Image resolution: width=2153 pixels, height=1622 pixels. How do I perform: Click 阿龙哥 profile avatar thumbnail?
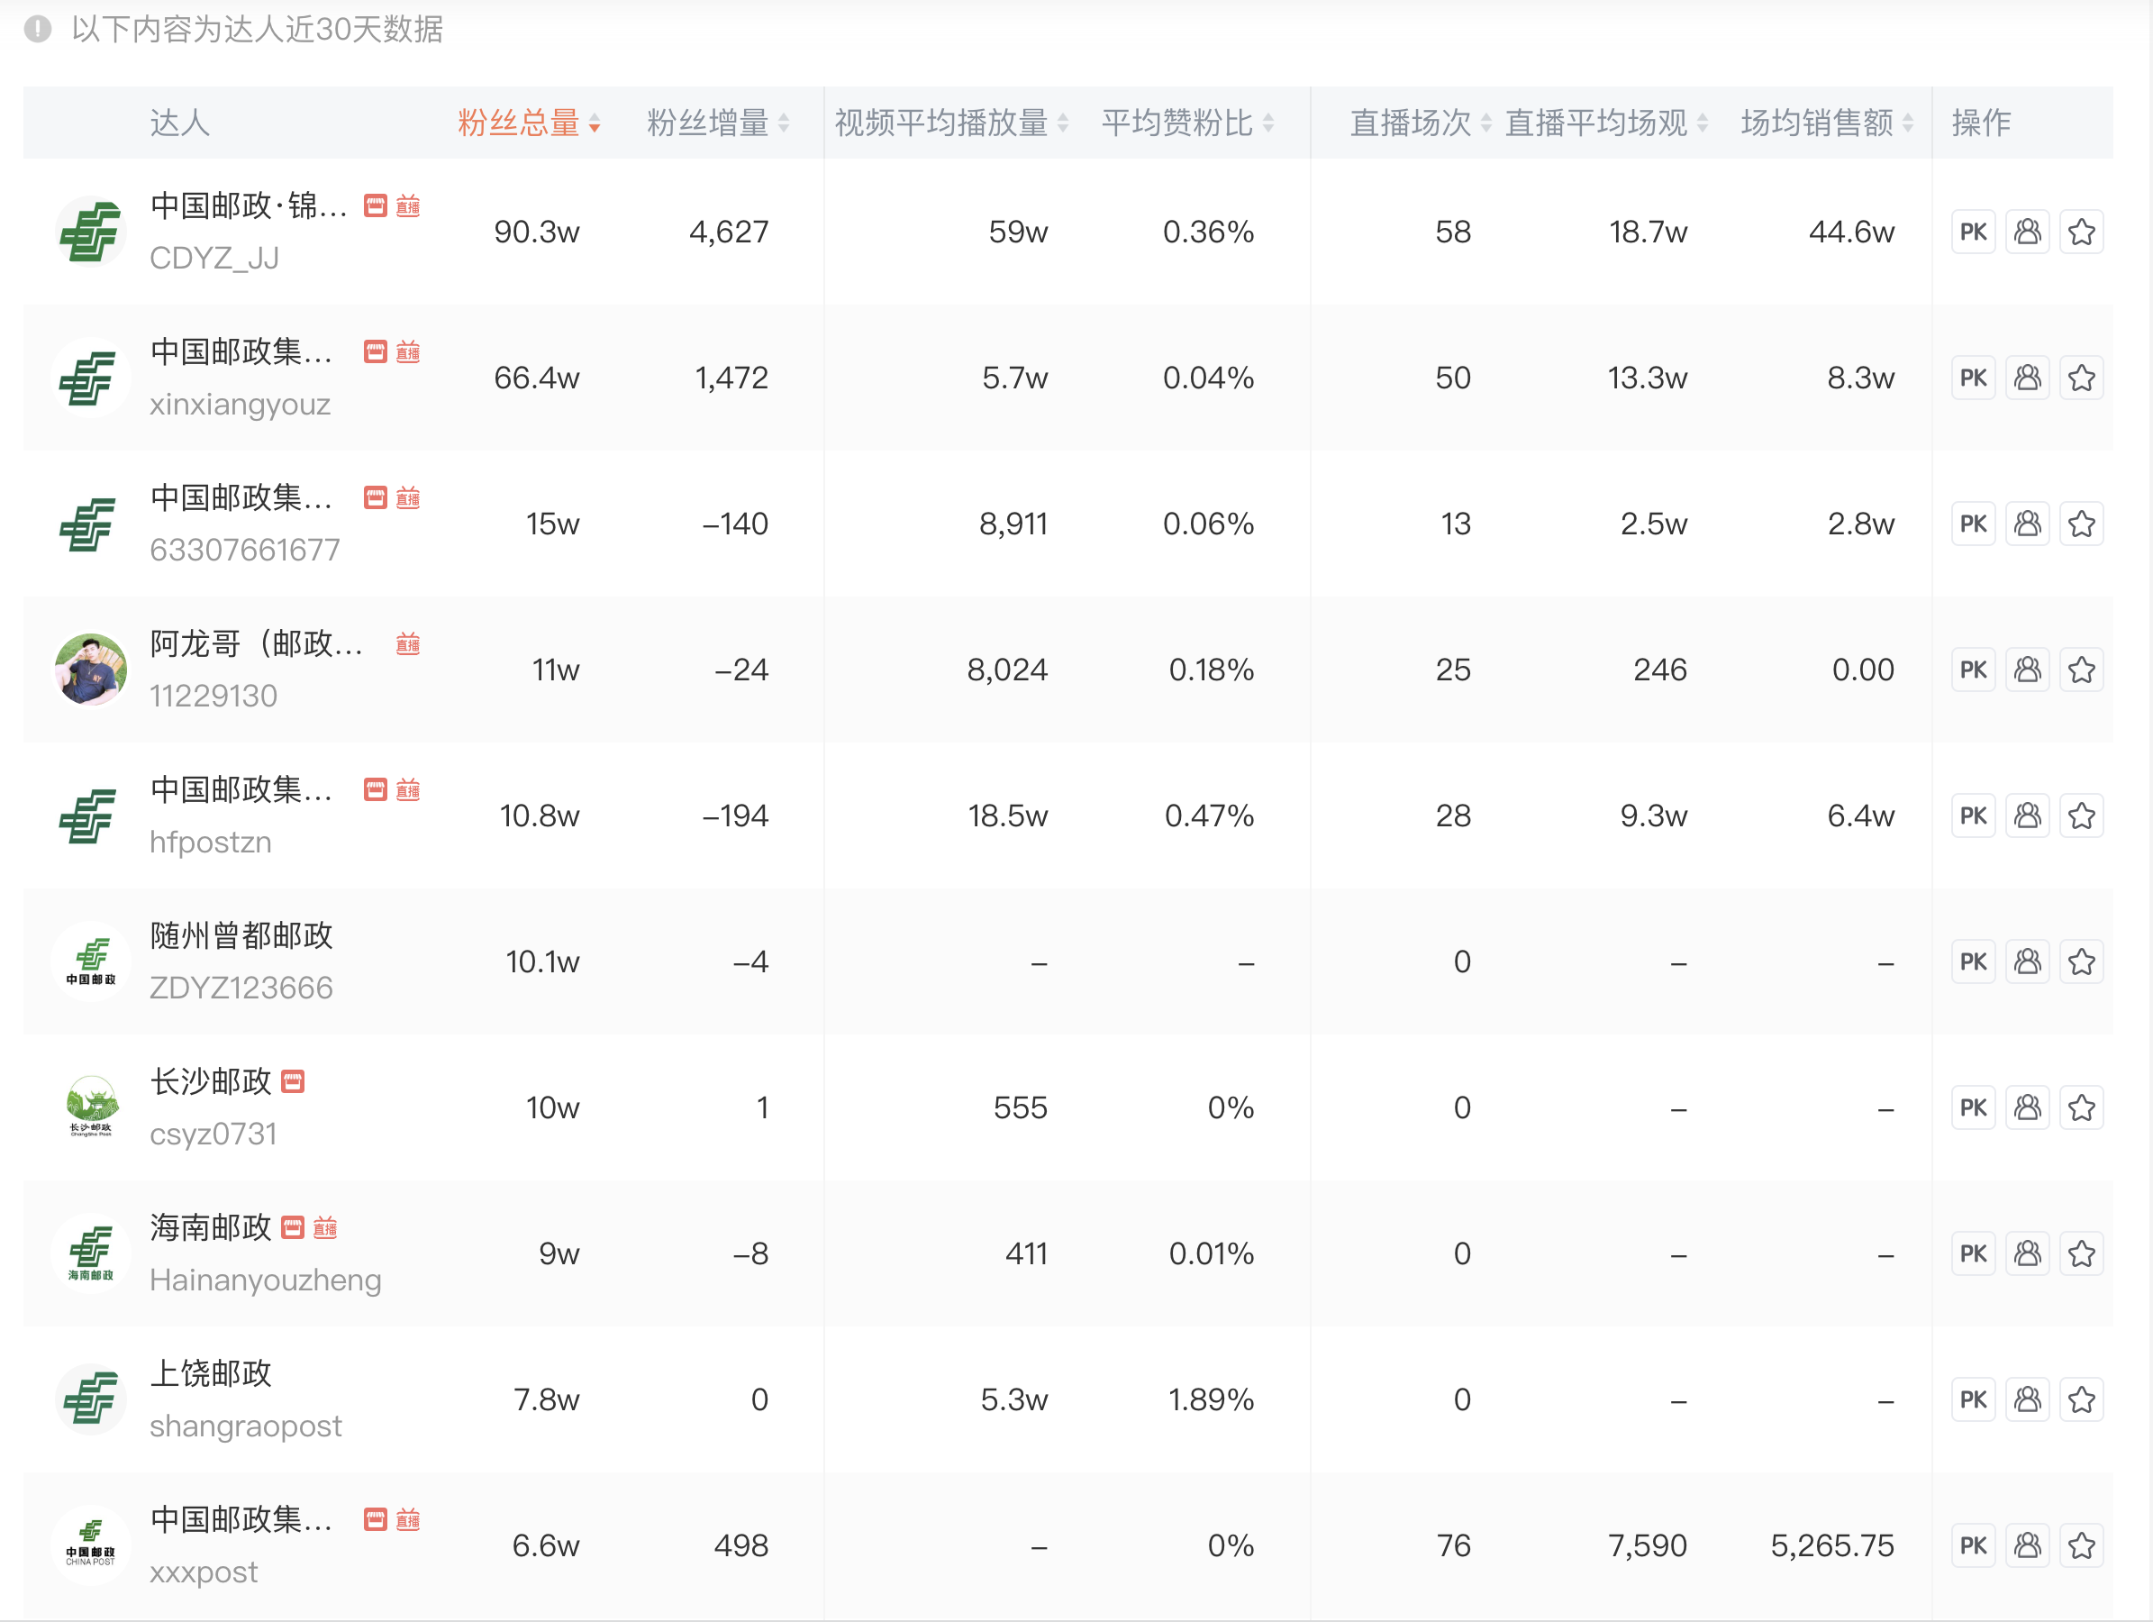pyautogui.click(x=90, y=670)
